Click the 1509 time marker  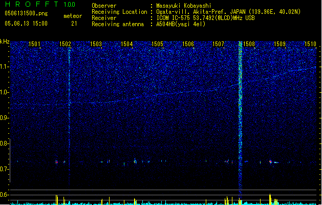point(280,44)
